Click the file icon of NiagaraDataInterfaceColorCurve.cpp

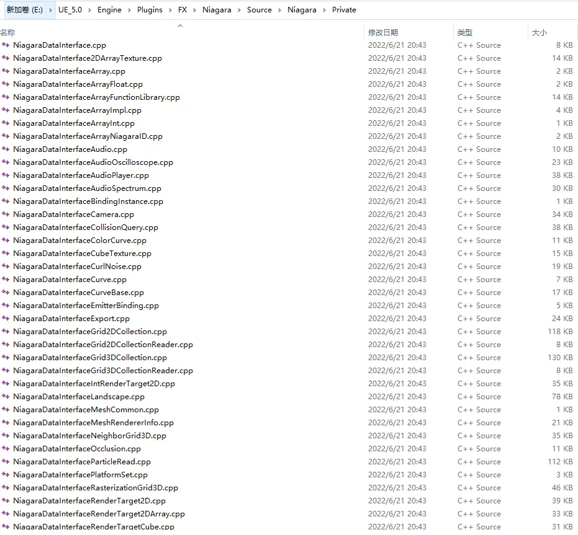[x=6, y=240]
